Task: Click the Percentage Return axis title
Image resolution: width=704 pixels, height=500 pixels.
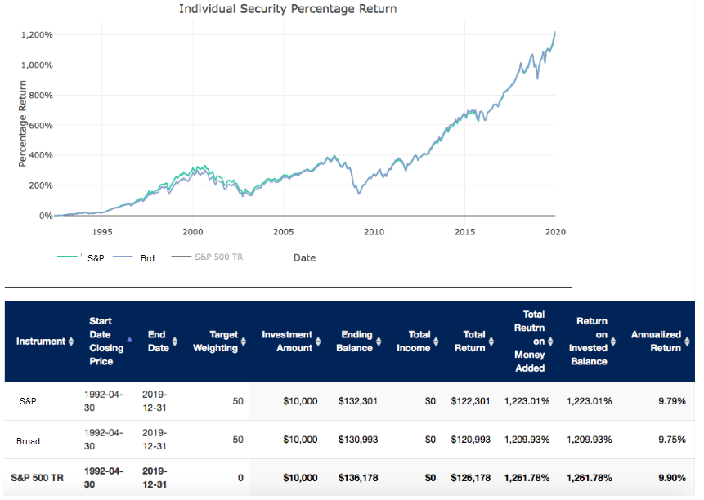Action: click(22, 123)
